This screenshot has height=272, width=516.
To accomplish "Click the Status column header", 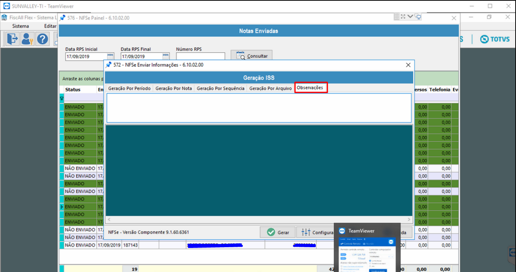I will 80,90.
